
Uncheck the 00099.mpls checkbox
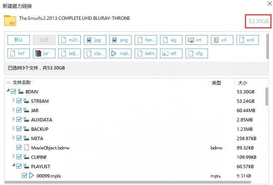point(24,176)
